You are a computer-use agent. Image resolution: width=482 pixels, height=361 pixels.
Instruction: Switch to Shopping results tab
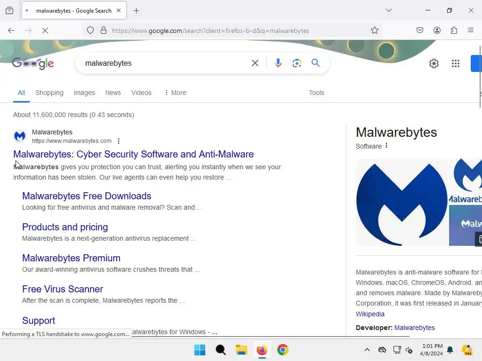[49, 93]
